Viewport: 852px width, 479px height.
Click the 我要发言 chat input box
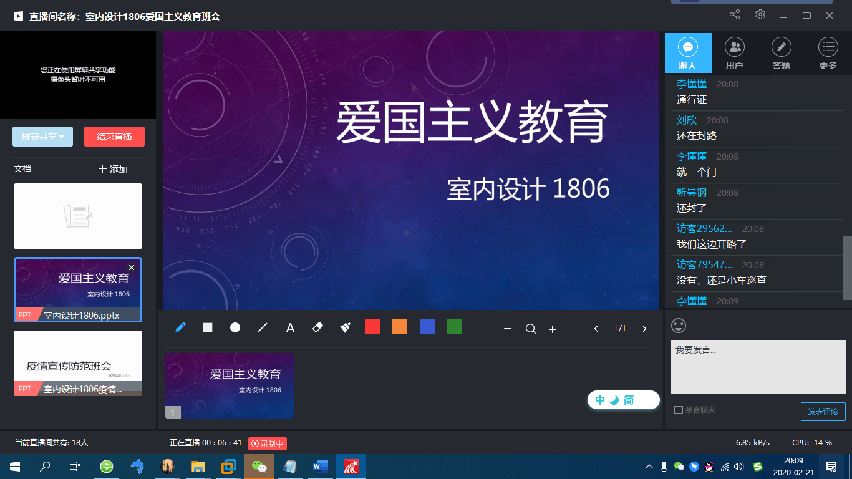758,367
